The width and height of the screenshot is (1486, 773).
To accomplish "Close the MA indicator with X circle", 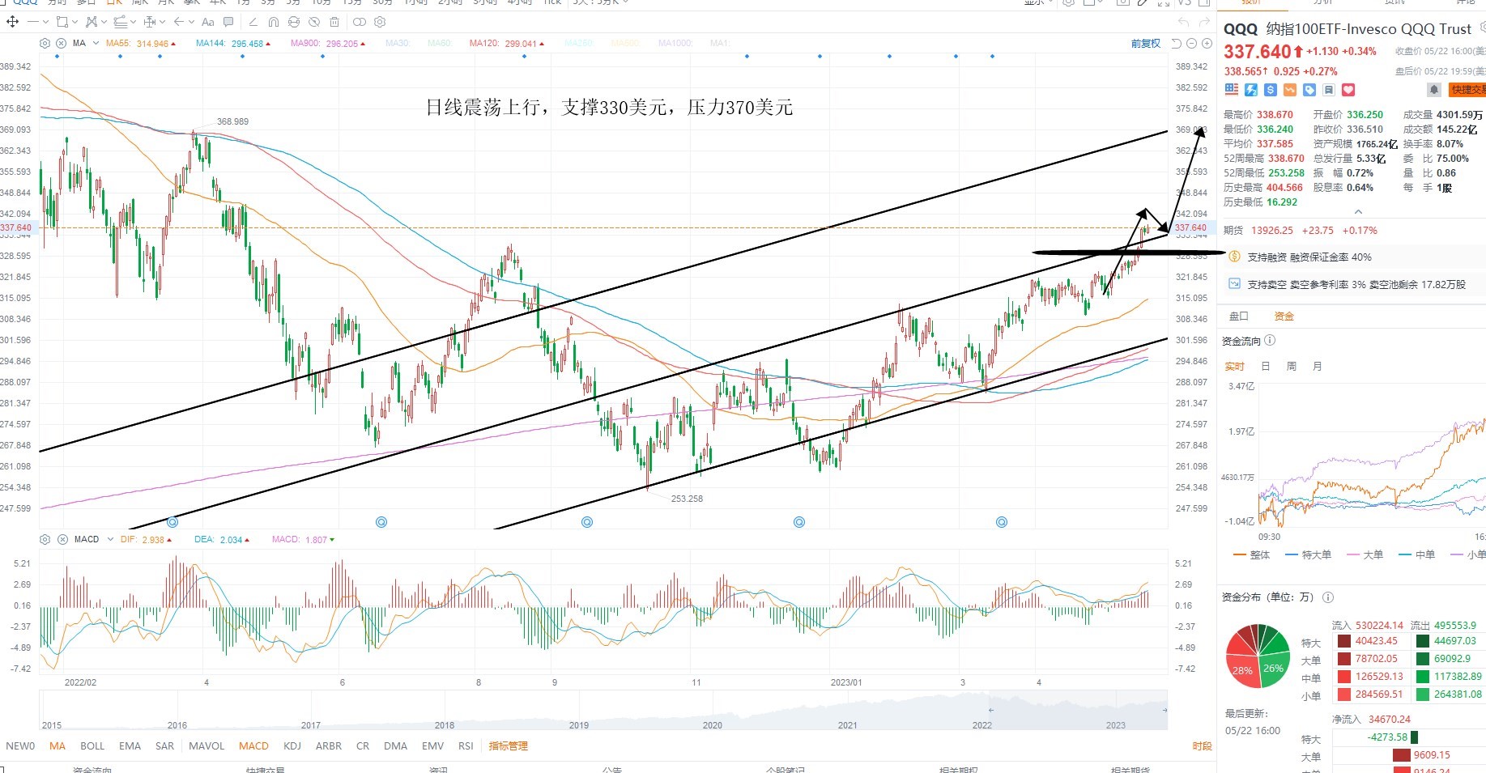I will click(x=61, y=43).
